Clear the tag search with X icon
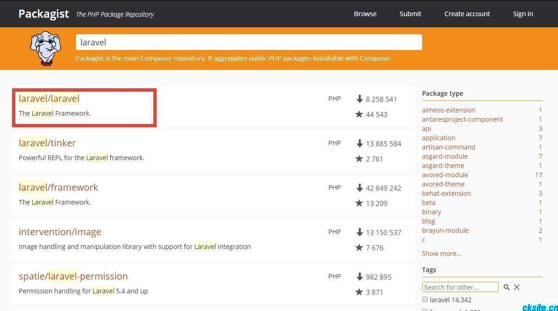The height and width of the screenshot is (311, 558). point(517,287)
